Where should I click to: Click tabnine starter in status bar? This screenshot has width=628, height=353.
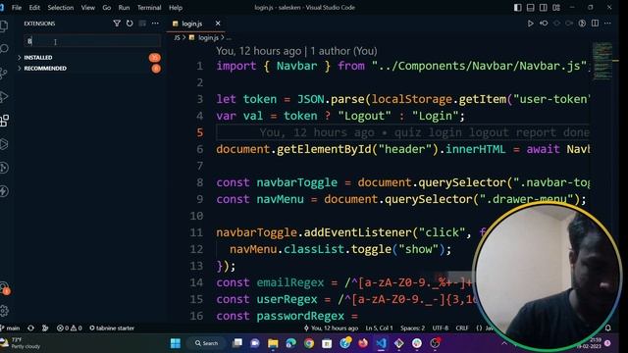tap(112, 328)
